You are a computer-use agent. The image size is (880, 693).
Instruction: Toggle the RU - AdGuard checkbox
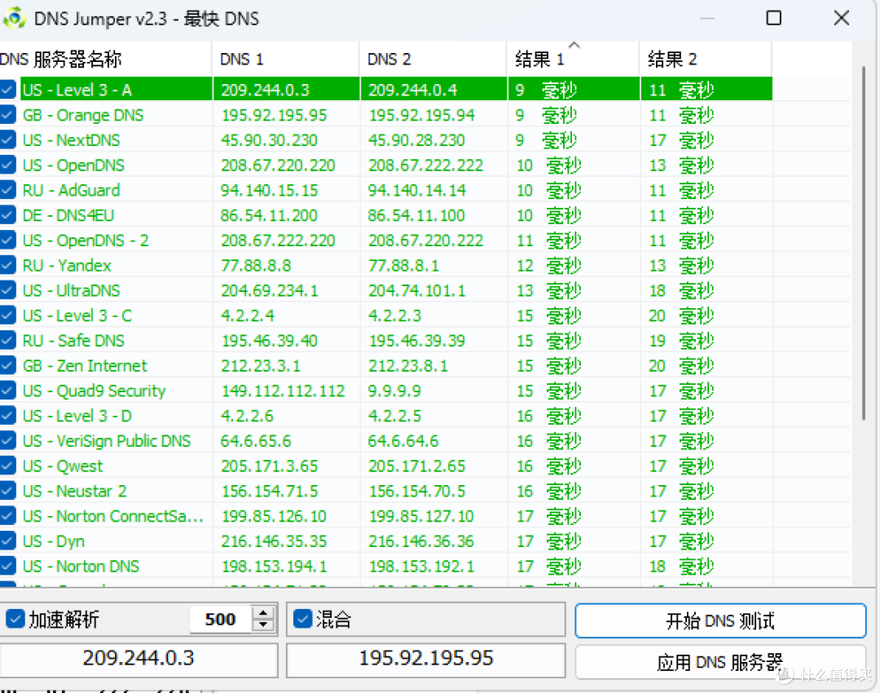coord(7,190)
